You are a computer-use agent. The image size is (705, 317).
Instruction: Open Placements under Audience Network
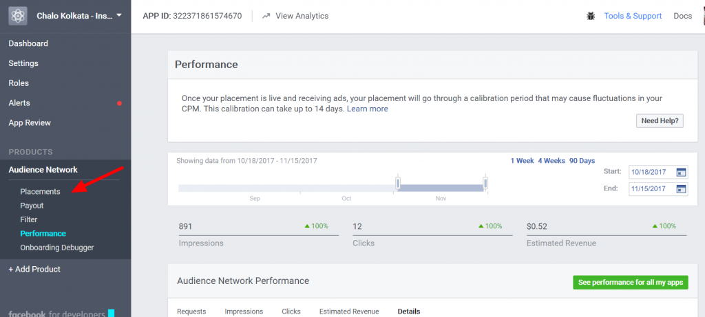40,192
